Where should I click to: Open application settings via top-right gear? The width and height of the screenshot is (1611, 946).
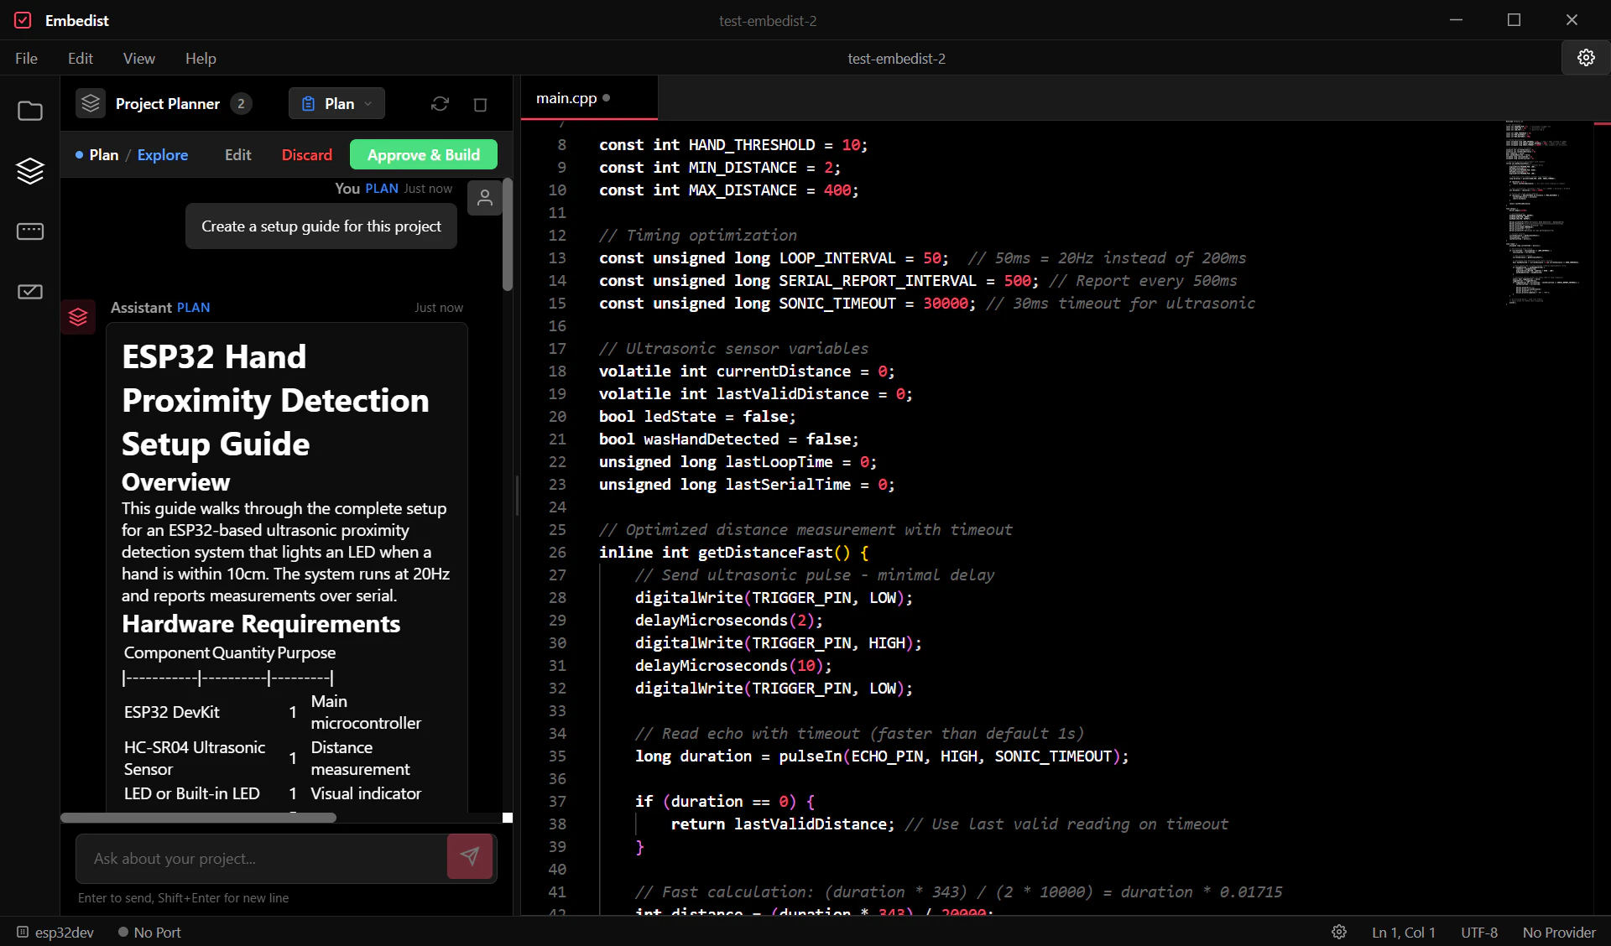point(1586,58)
